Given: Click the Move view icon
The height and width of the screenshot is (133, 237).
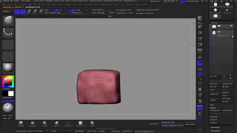Looking at the screenshot, I should (200, 90).
